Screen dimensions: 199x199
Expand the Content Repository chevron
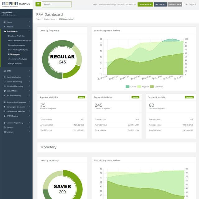29,123
